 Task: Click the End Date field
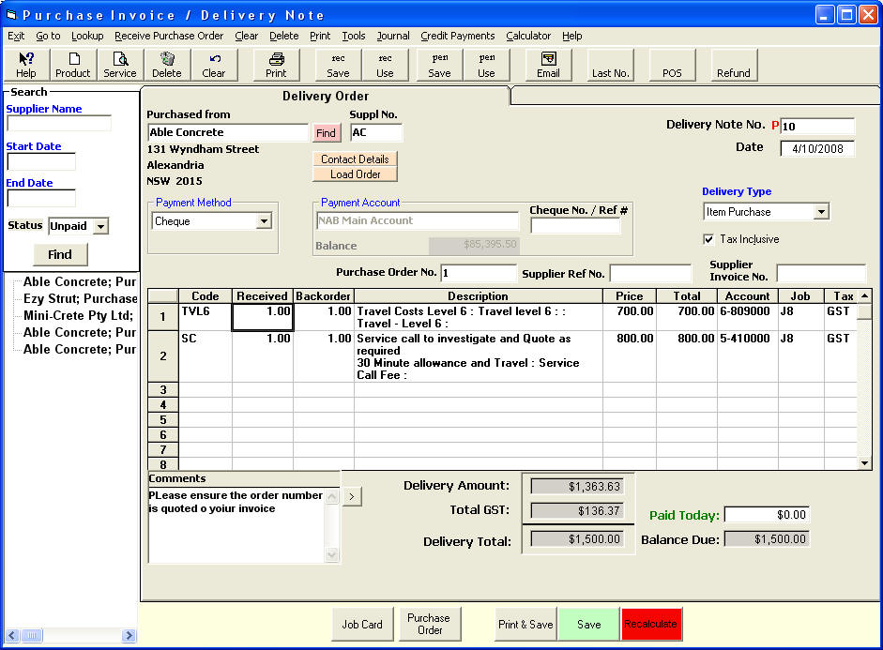(41, 198)
